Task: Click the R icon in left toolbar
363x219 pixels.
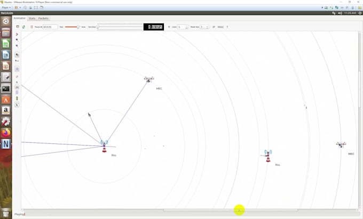Action: click(17, 82)
